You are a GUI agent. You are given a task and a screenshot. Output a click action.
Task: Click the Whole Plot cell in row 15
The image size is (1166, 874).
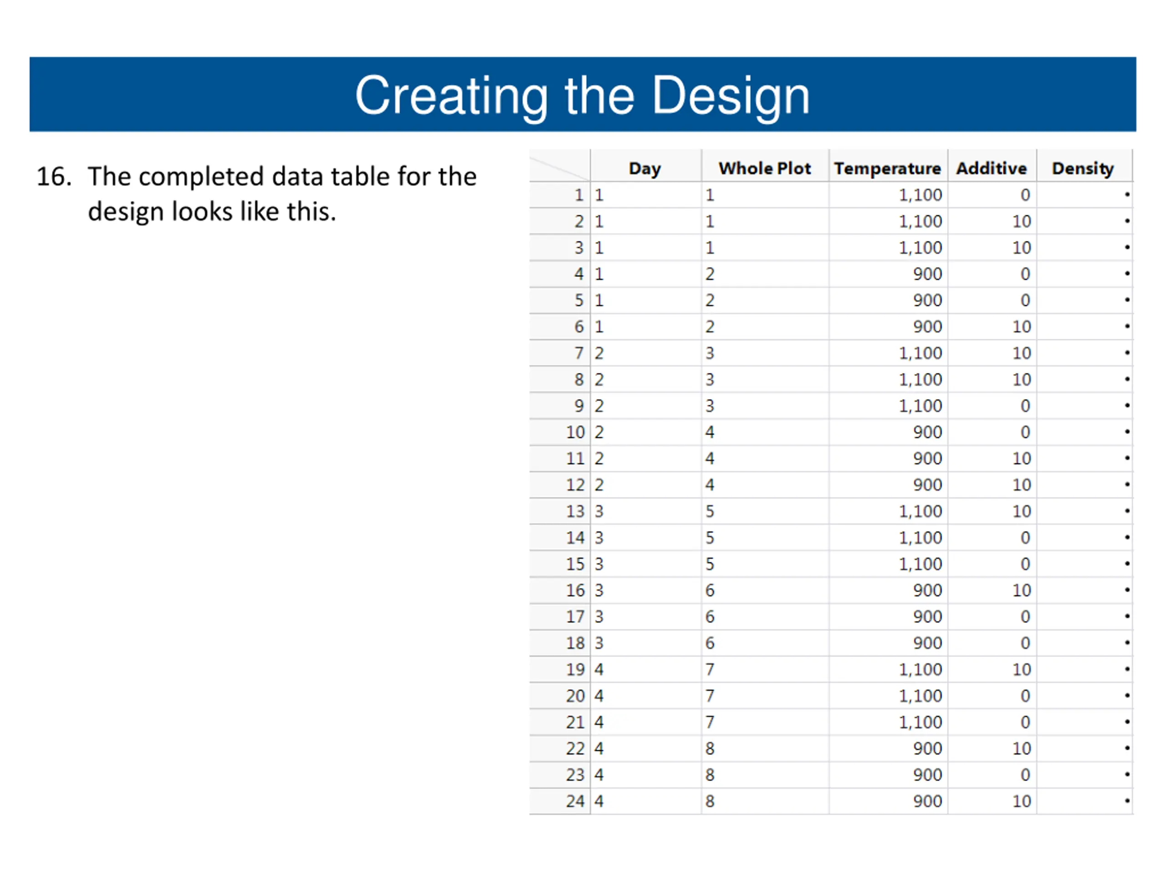[764, 564]
